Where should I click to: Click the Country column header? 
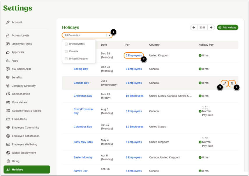[154, 45]
